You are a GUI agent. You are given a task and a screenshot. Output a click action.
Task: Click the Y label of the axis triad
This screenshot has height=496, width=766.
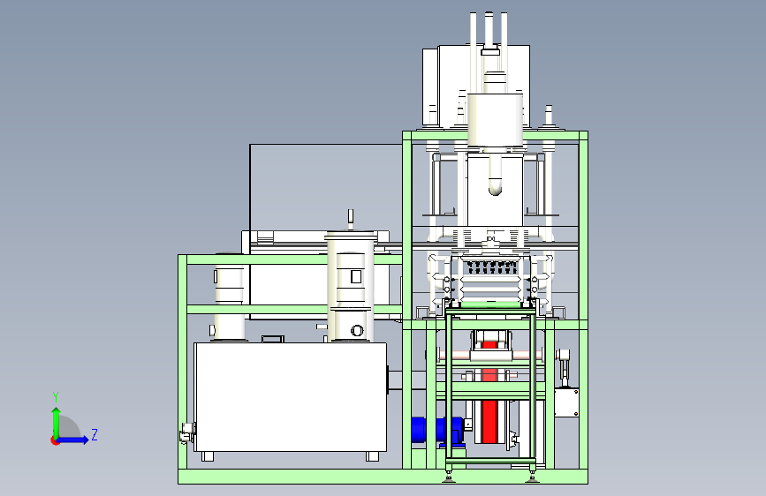point(56,397)
